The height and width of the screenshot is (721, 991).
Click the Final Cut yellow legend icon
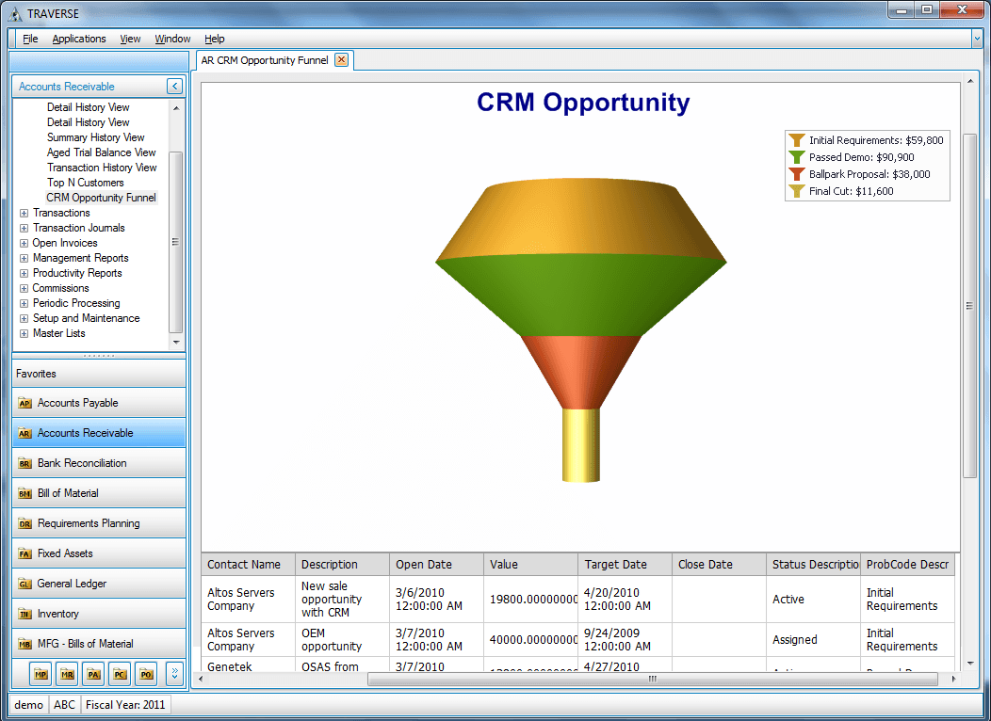[796, 191]
